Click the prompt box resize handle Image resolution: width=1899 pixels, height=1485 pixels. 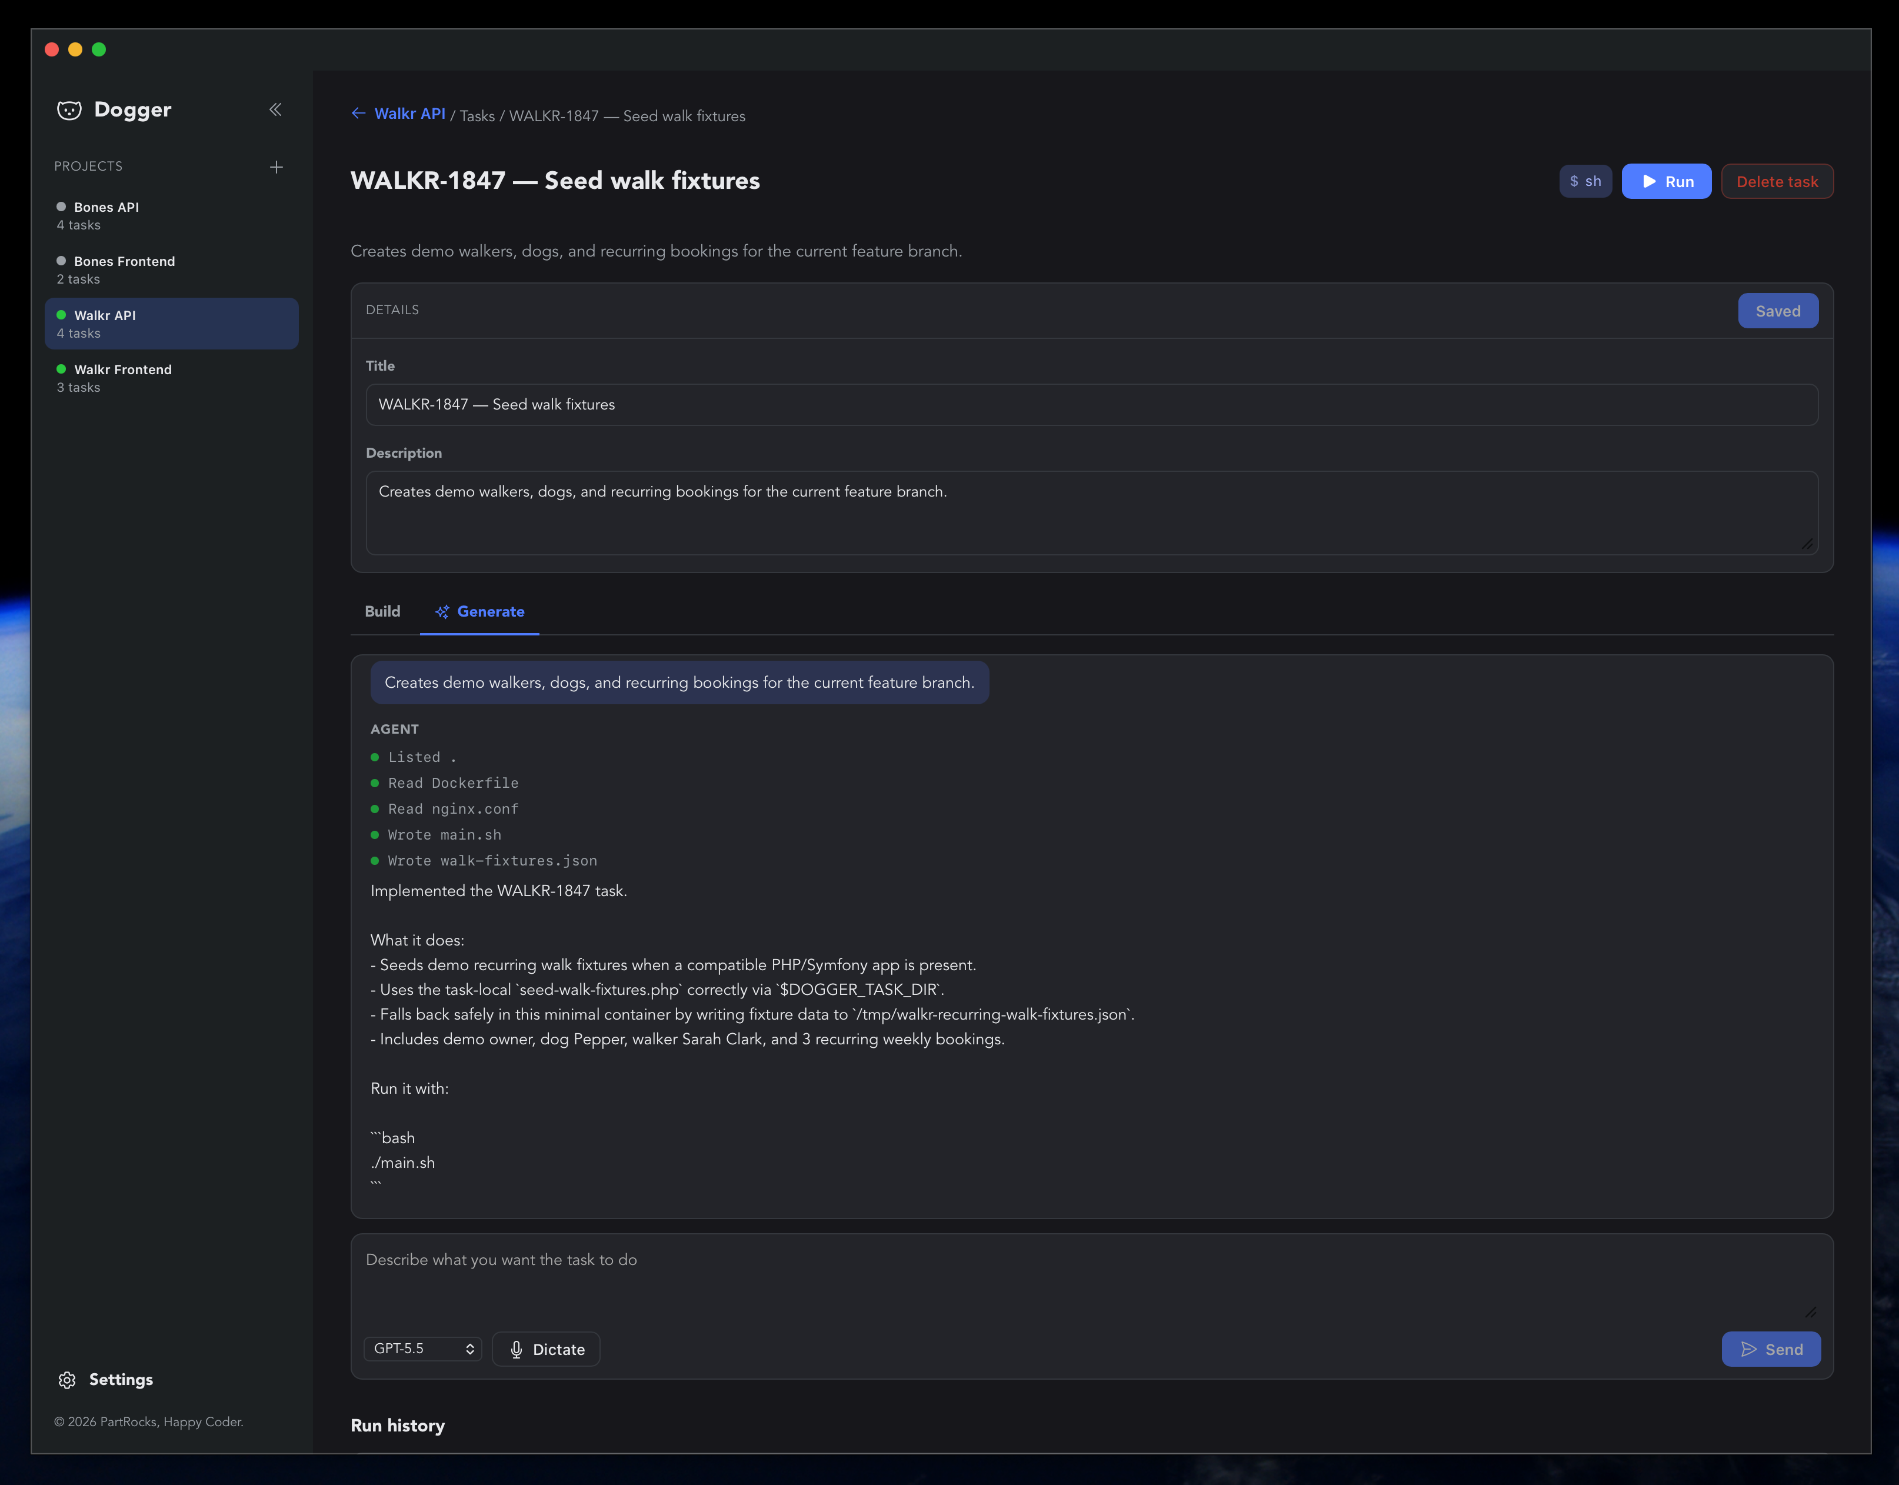[x=1810, y=1312]
